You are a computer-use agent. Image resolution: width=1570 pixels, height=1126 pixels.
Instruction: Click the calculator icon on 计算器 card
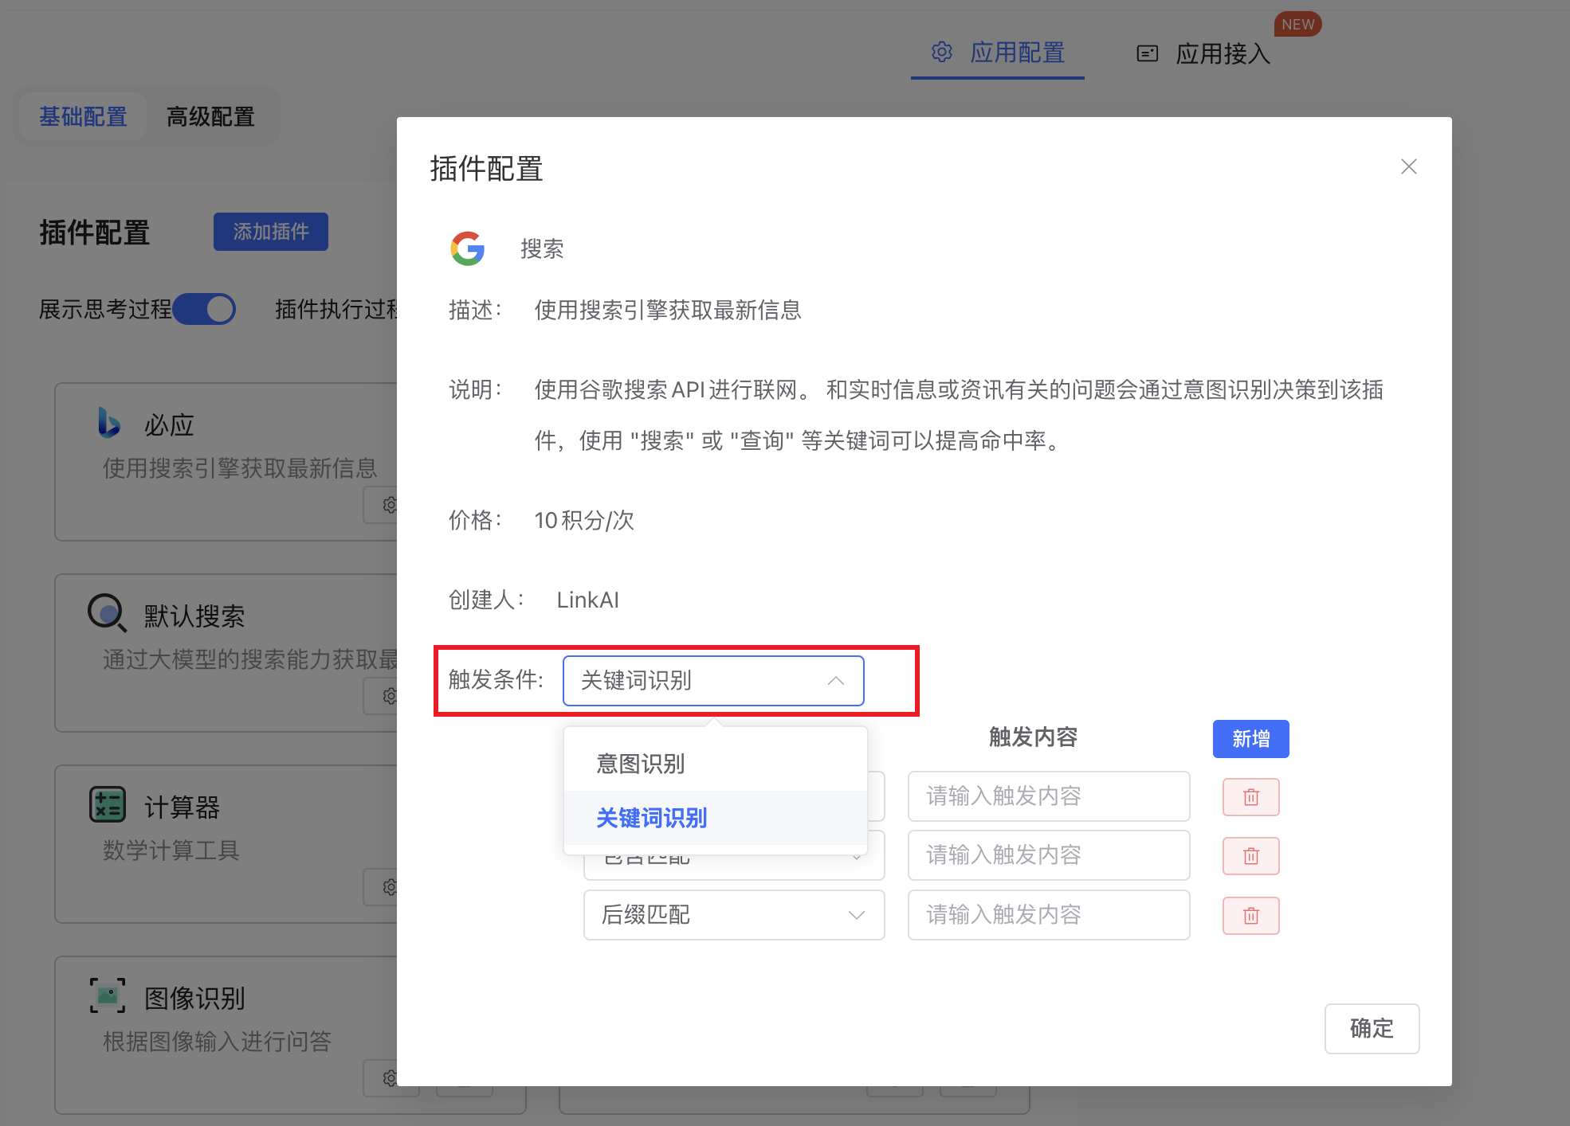pos(108,804)
